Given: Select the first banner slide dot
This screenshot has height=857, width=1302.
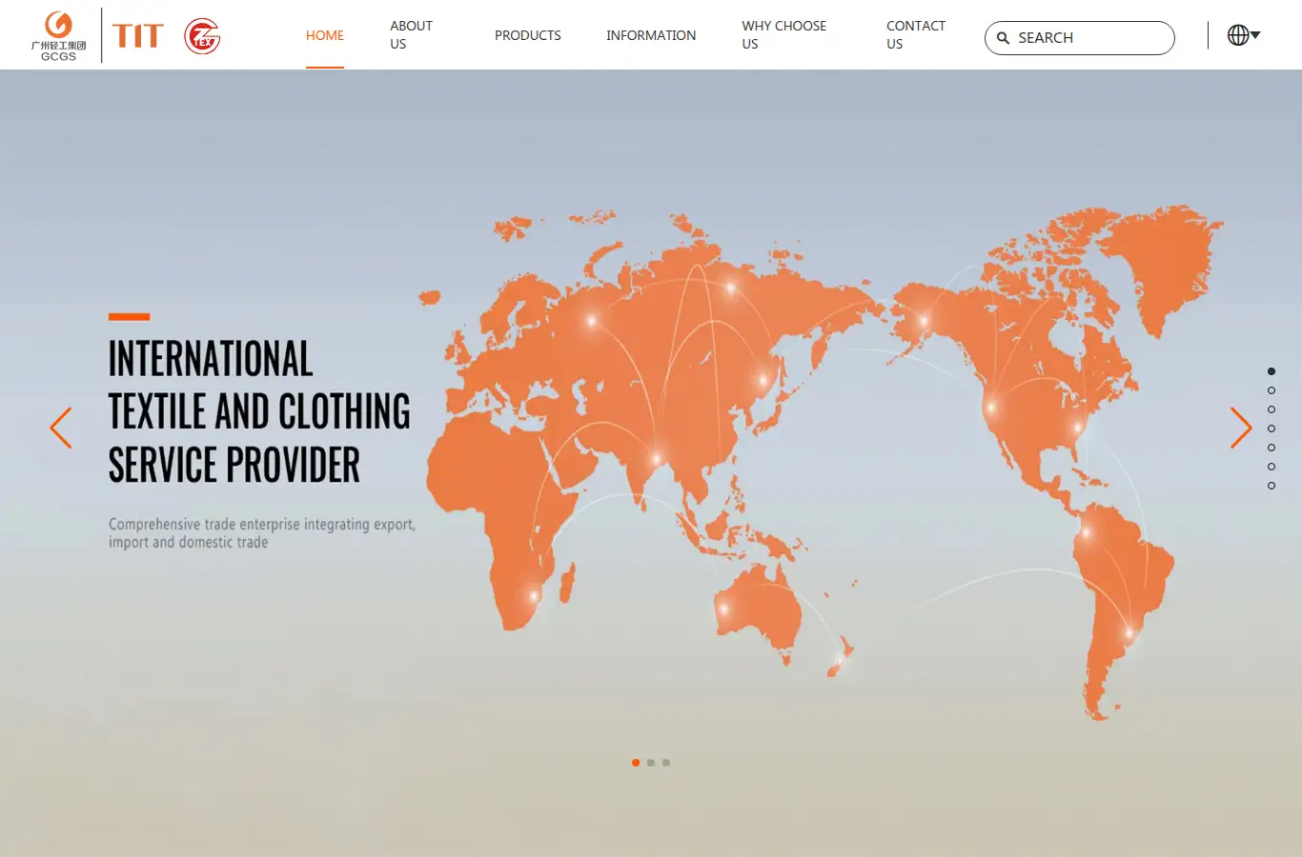Looking at the screenshot, I should click(636, 763).
